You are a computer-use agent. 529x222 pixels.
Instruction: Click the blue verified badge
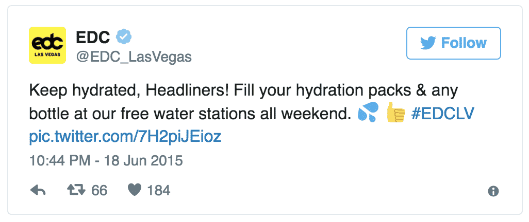point(123,37)
